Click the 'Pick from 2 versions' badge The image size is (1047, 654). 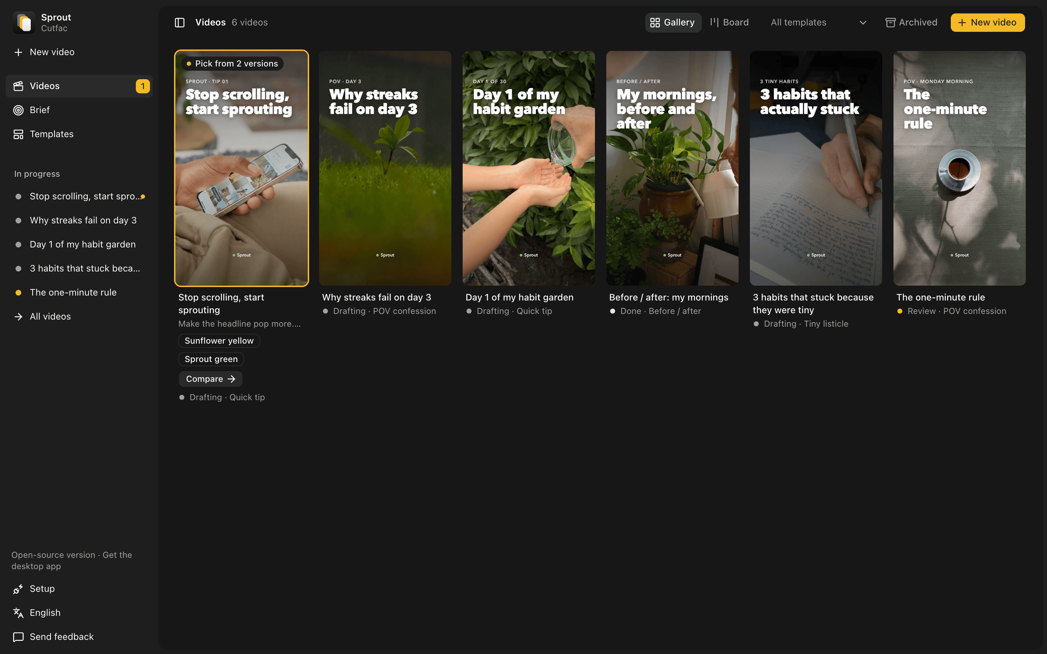click(x=232, y=64)
